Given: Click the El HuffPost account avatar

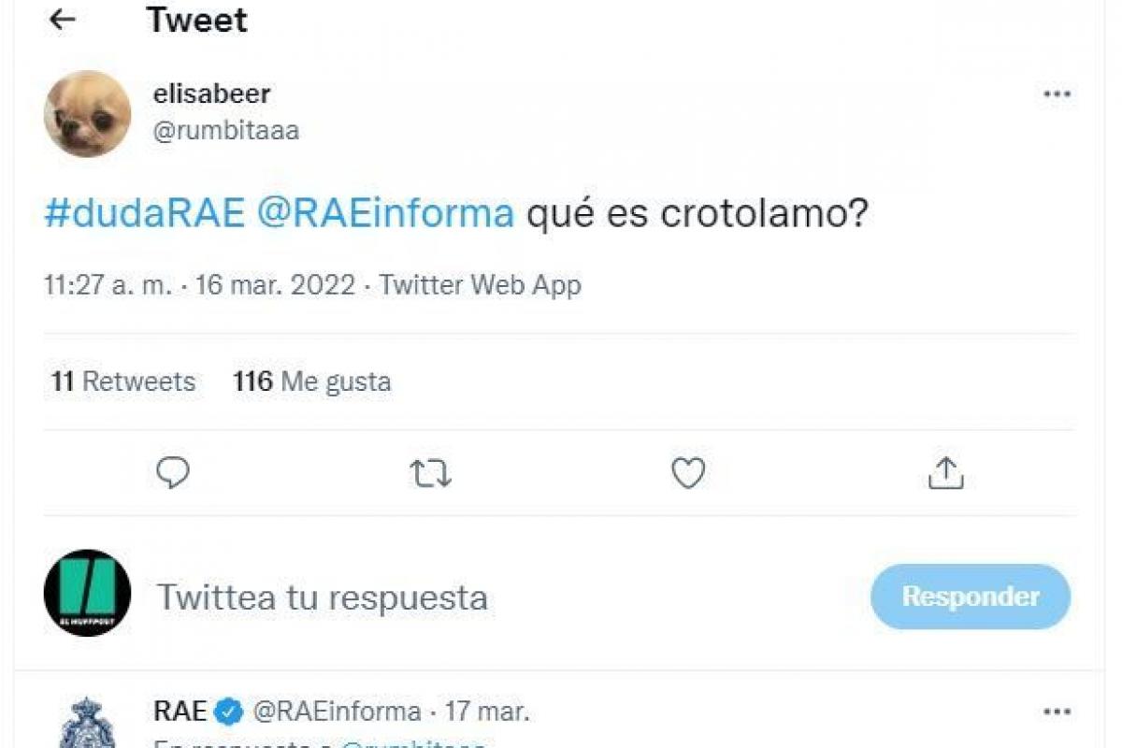Looking at the screenshot, I should coord(87,593).
